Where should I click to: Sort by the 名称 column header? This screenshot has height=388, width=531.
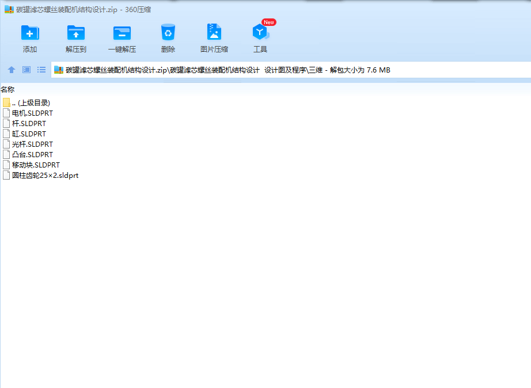click(x=7, y=90)
